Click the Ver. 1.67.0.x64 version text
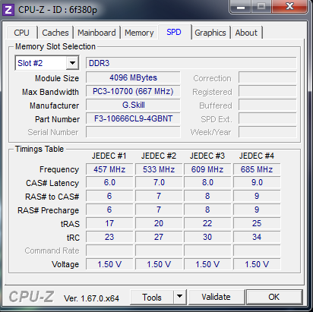 [x=91, y=298]
